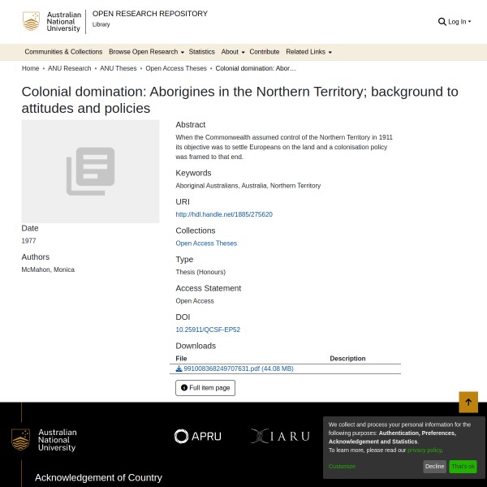The height and width of the screenshot is (487, 487).
Task: Click the search magnifier icon
Action: 442,22
